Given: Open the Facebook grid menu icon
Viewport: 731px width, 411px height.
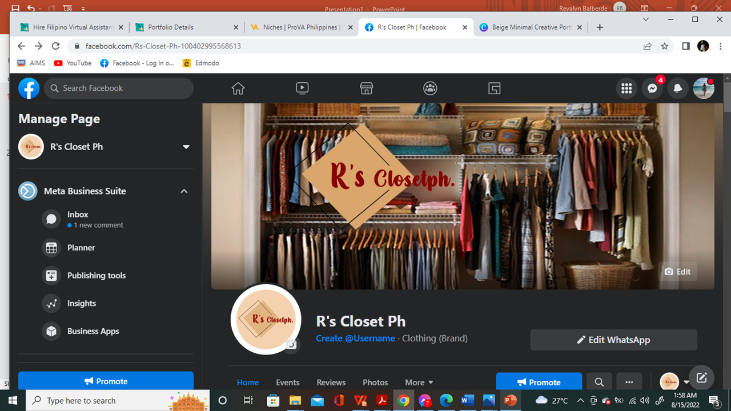Looking at the screenshot, I should (626, 88).
